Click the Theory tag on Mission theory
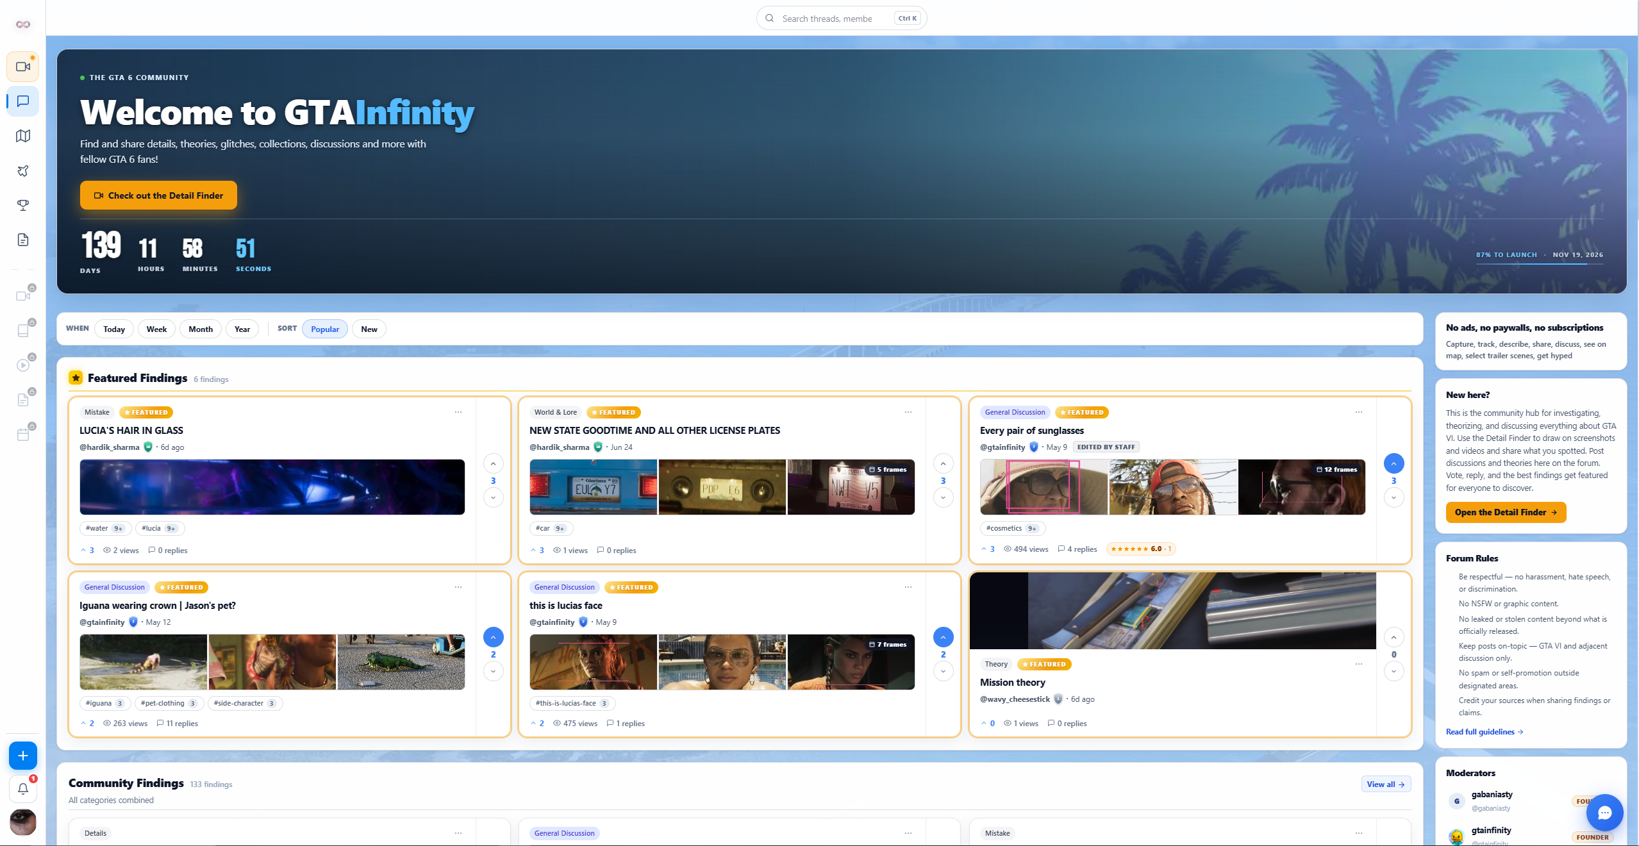Screen dimensions: 1639x846 coord(996,664)
